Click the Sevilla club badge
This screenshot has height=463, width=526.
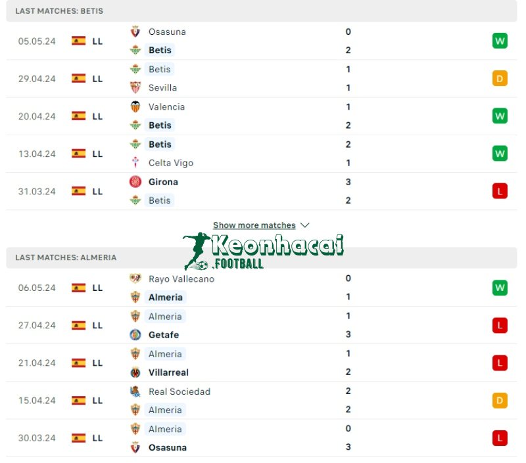click(137, 87)
